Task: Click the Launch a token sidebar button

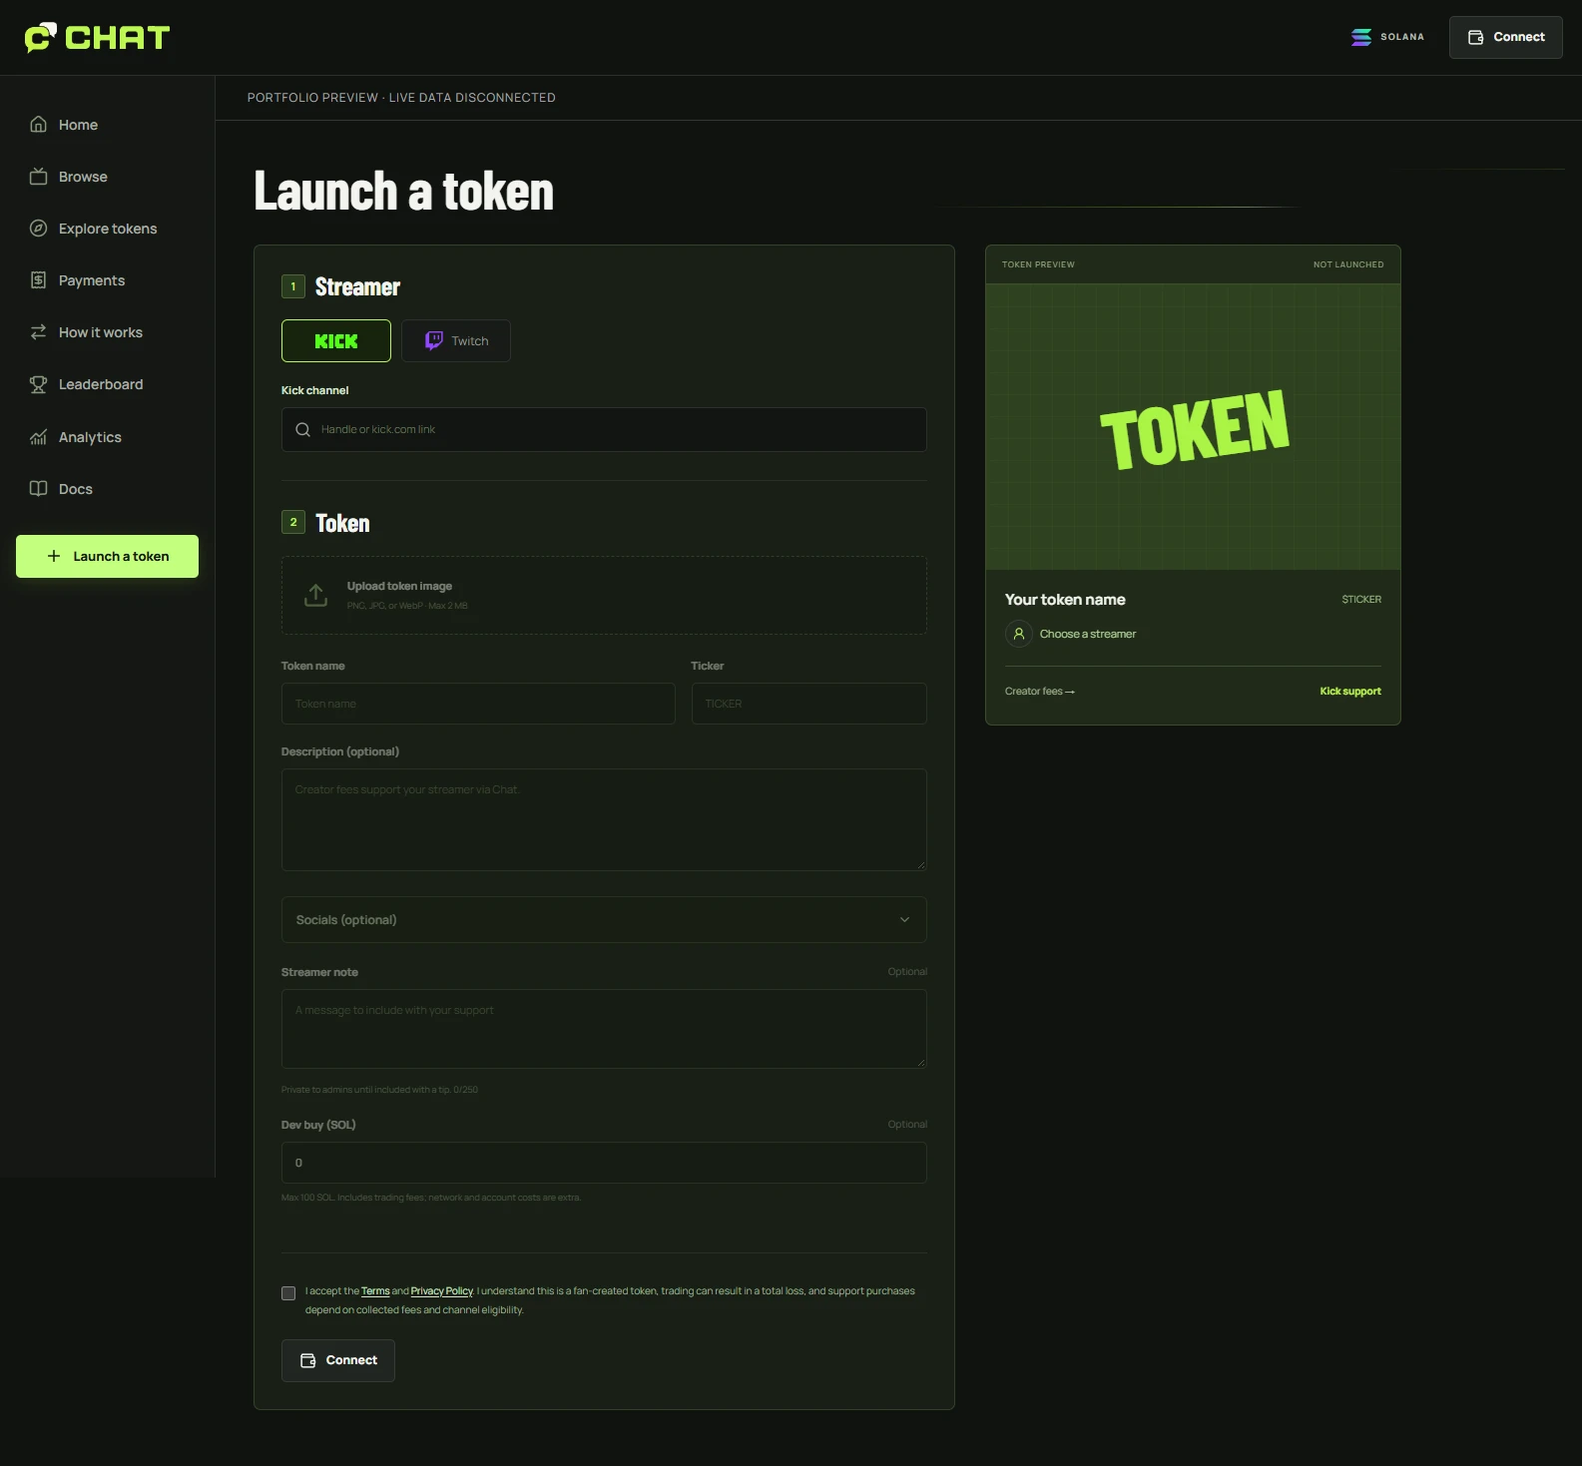Action: coord(107,556)
